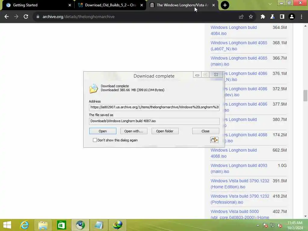Open volume speaker icon in tray
The width and height of the screenshot is (308, 231).
pos(280,225)
